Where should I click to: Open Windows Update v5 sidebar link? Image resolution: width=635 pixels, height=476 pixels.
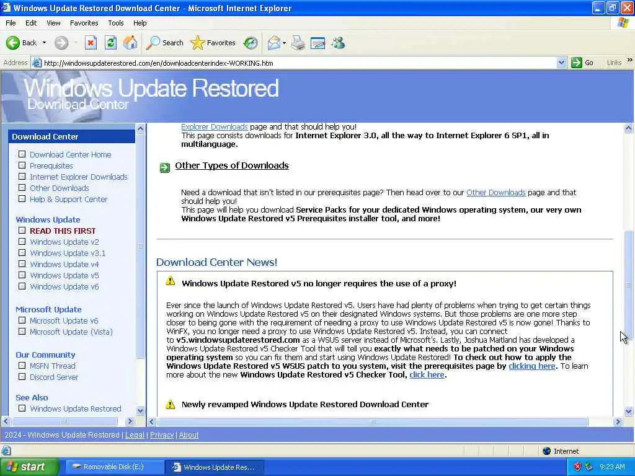[64, 275]
